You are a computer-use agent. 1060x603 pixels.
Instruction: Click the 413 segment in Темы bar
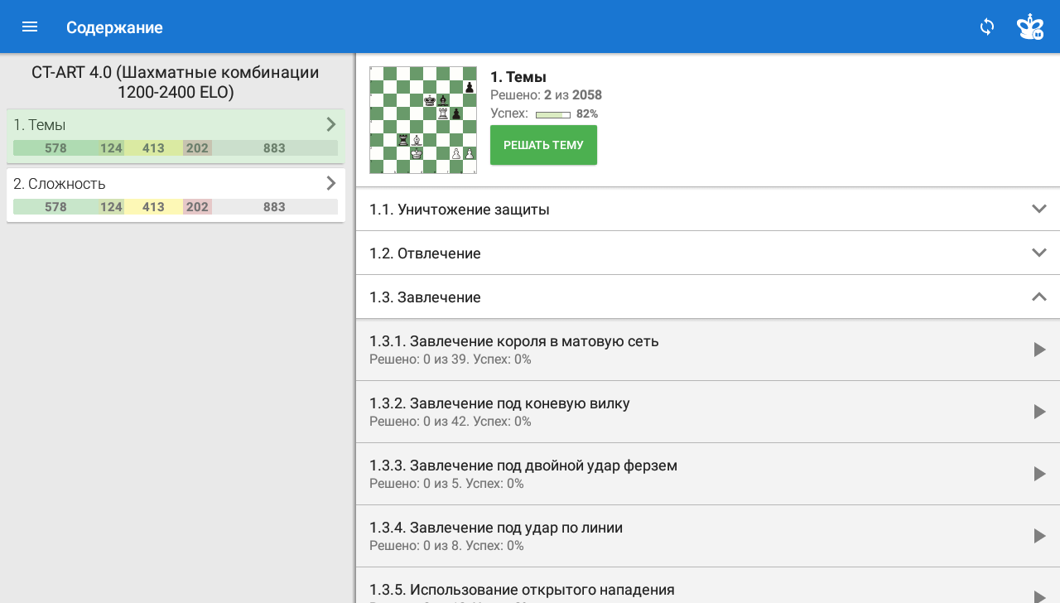(x=153, y=148)
